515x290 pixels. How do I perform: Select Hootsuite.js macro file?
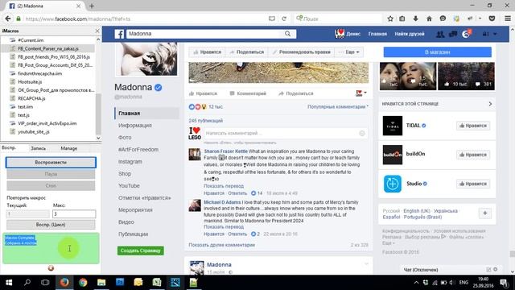pos(30,82)
